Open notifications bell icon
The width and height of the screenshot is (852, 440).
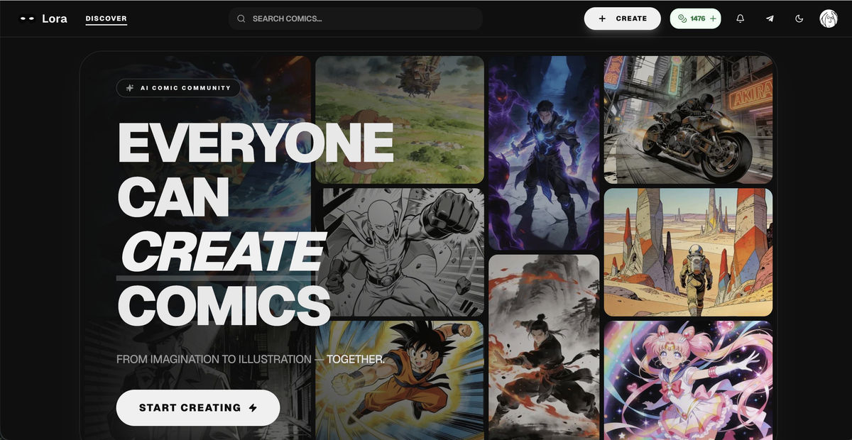pyautogui.click(x=740, y=18)
